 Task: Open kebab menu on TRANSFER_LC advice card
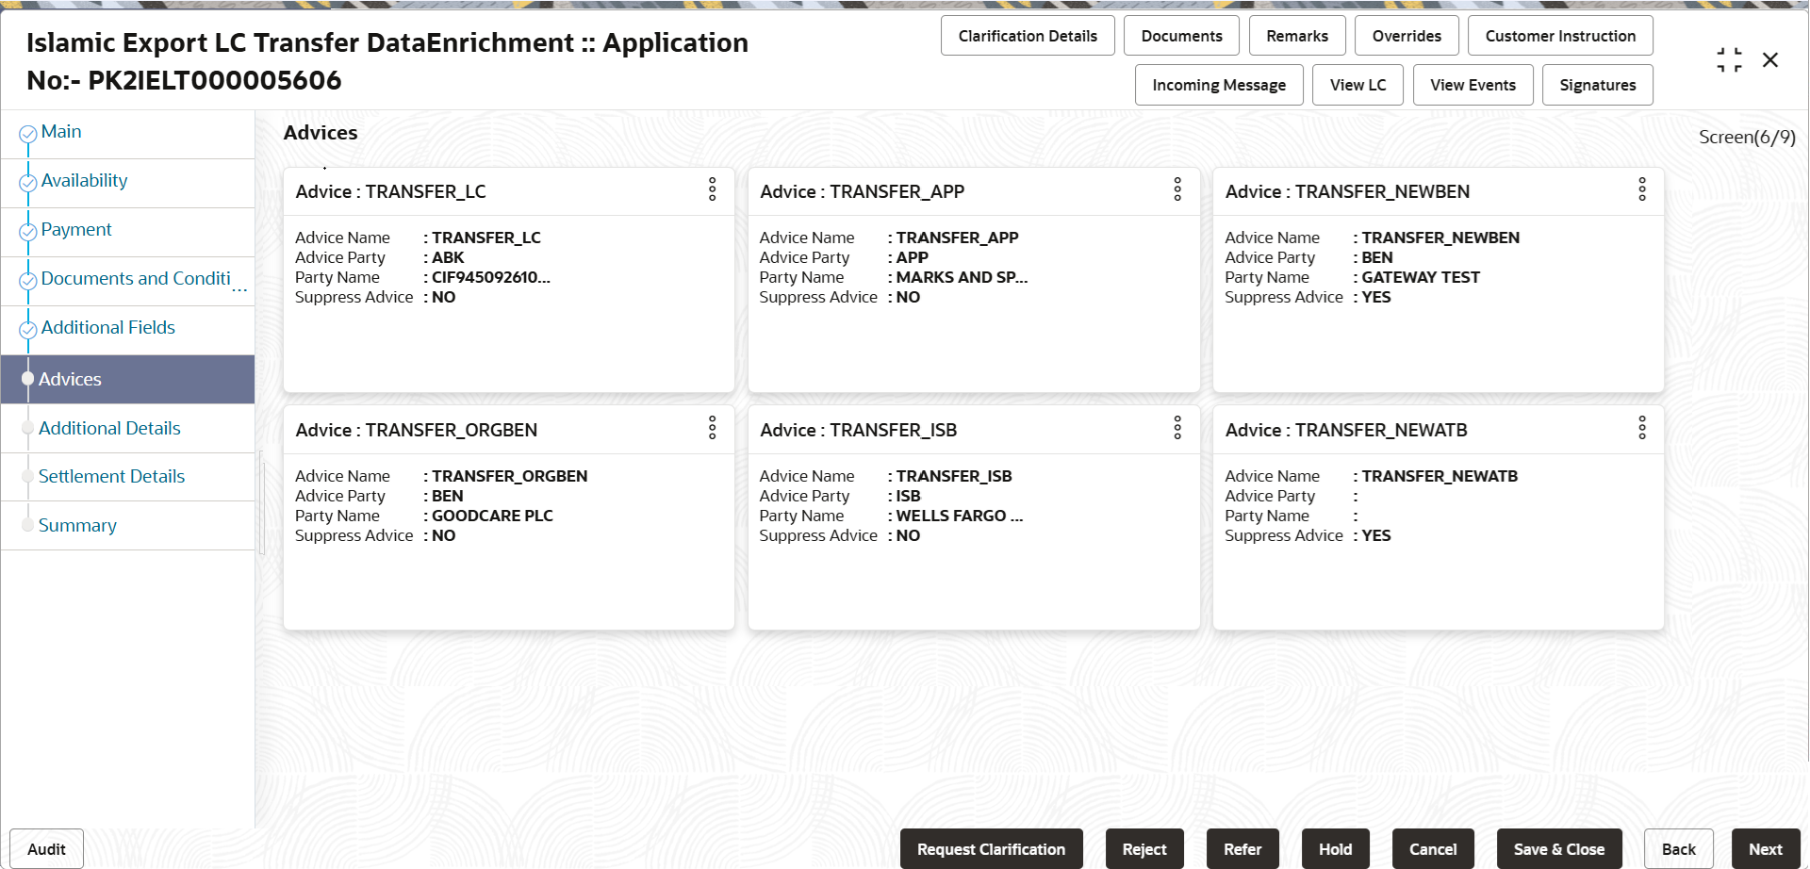[713, 189]
